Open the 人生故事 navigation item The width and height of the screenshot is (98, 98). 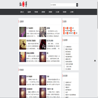click(x=72, y=12)
